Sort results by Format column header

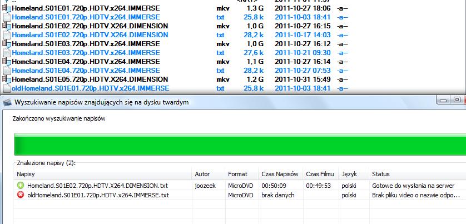pos(241,174)
